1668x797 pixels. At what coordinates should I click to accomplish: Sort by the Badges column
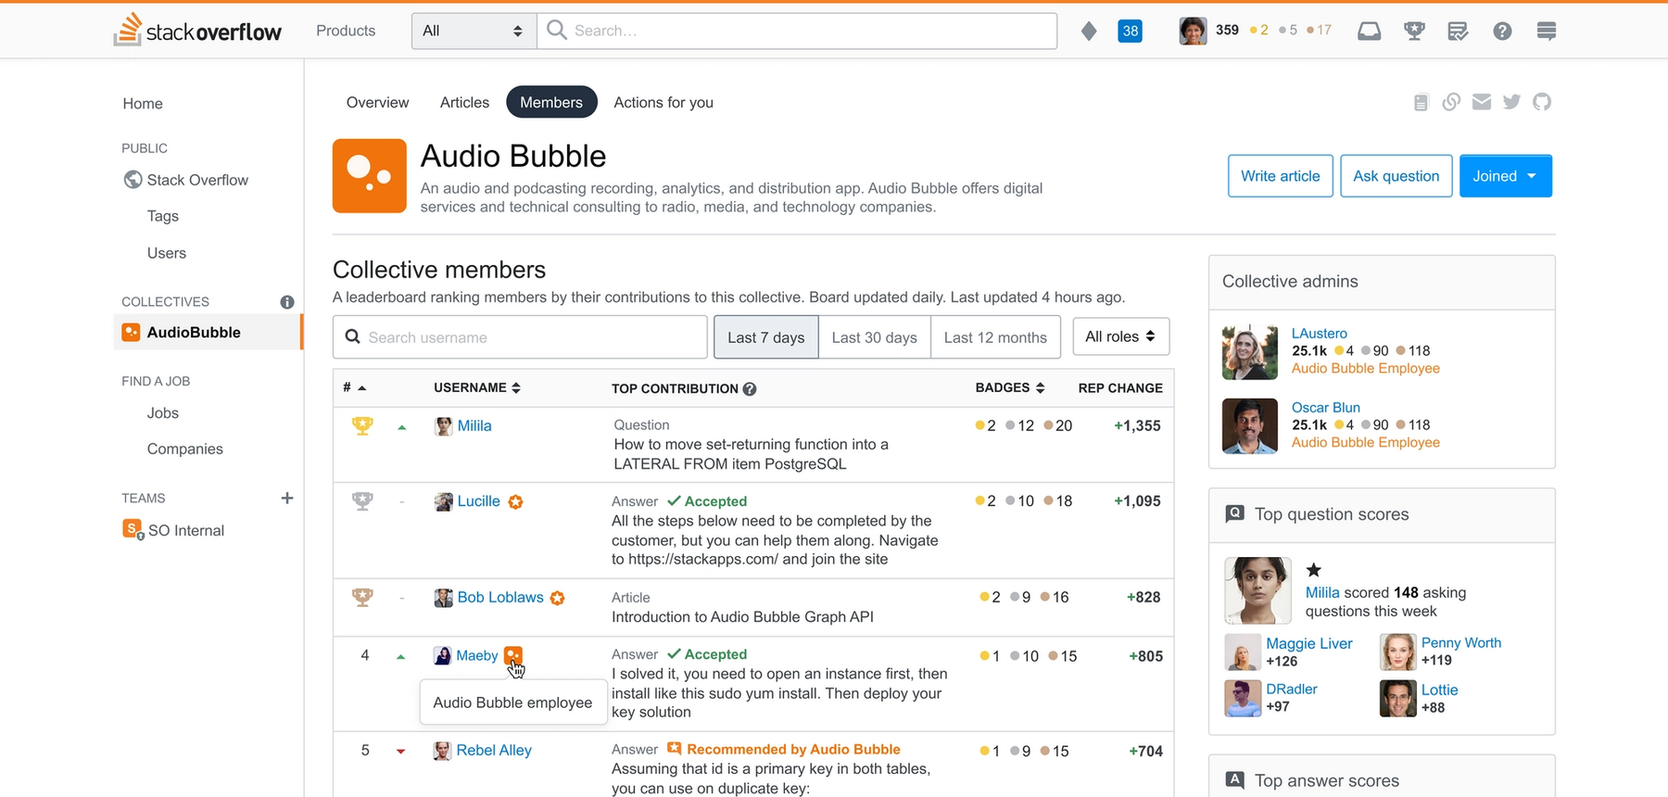point(1010,387)
